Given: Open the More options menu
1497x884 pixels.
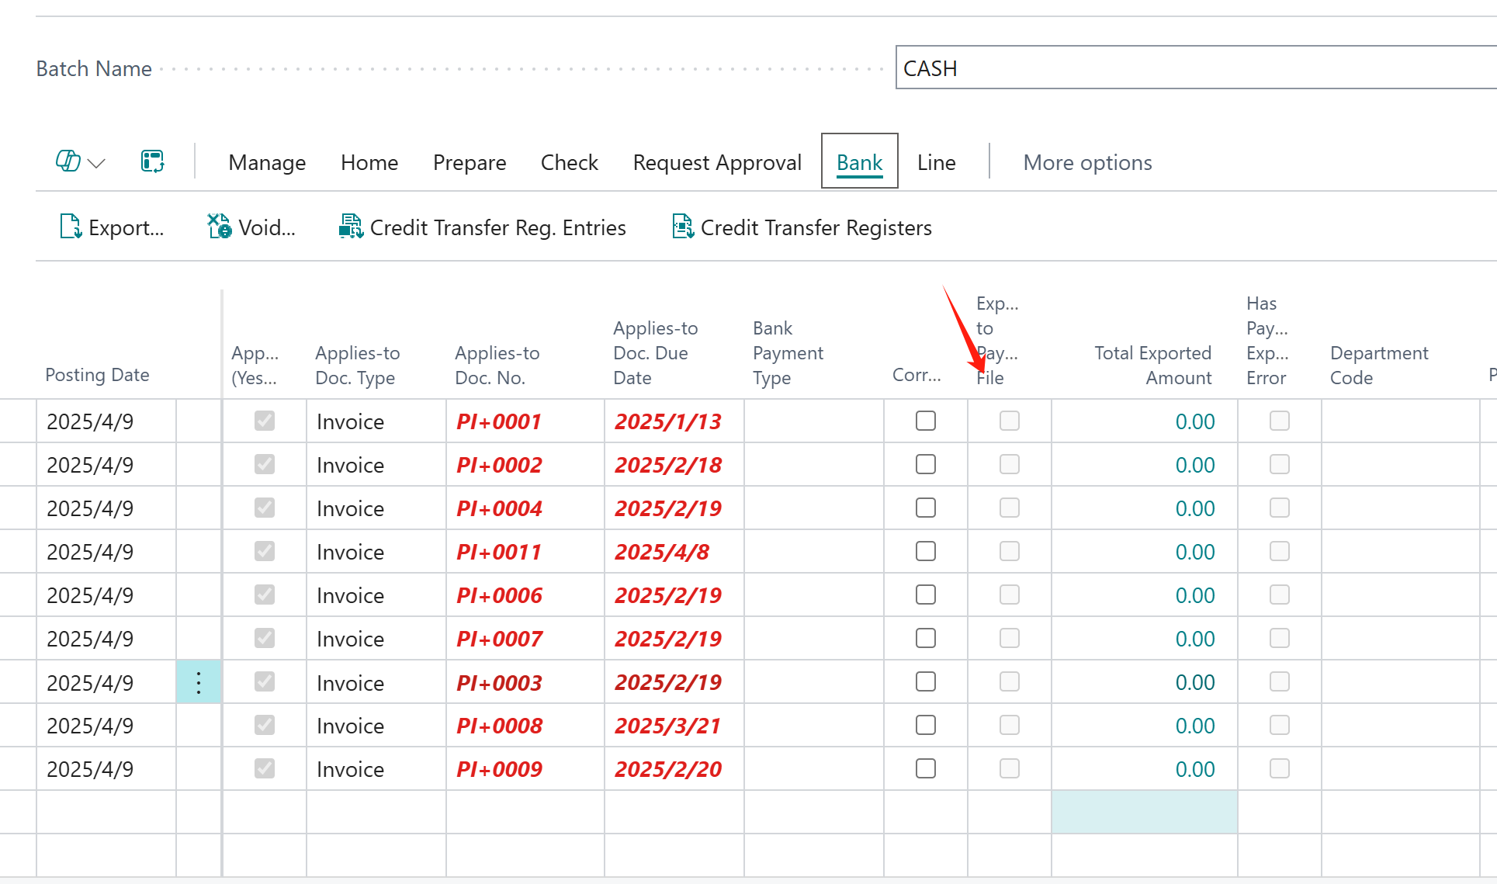Looking at the screenshot, I should (x=1086, y=162).
